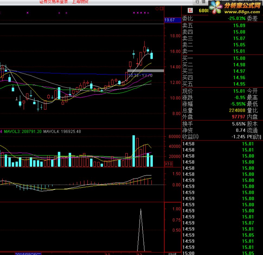Click the red diamond icon above the chart
The height and width of the screenshot is (255, 263).
coord(157,9)
